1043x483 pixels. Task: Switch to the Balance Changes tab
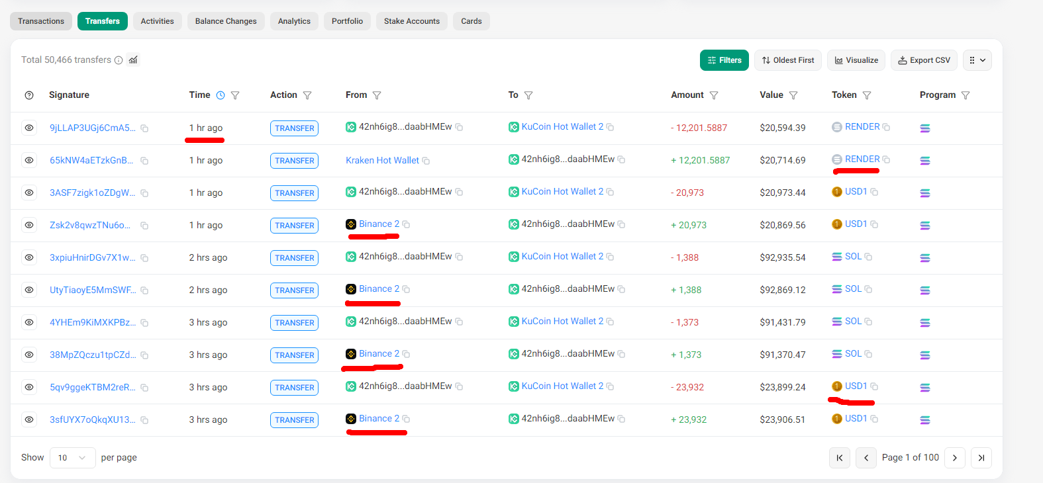[x=226, y=21]
